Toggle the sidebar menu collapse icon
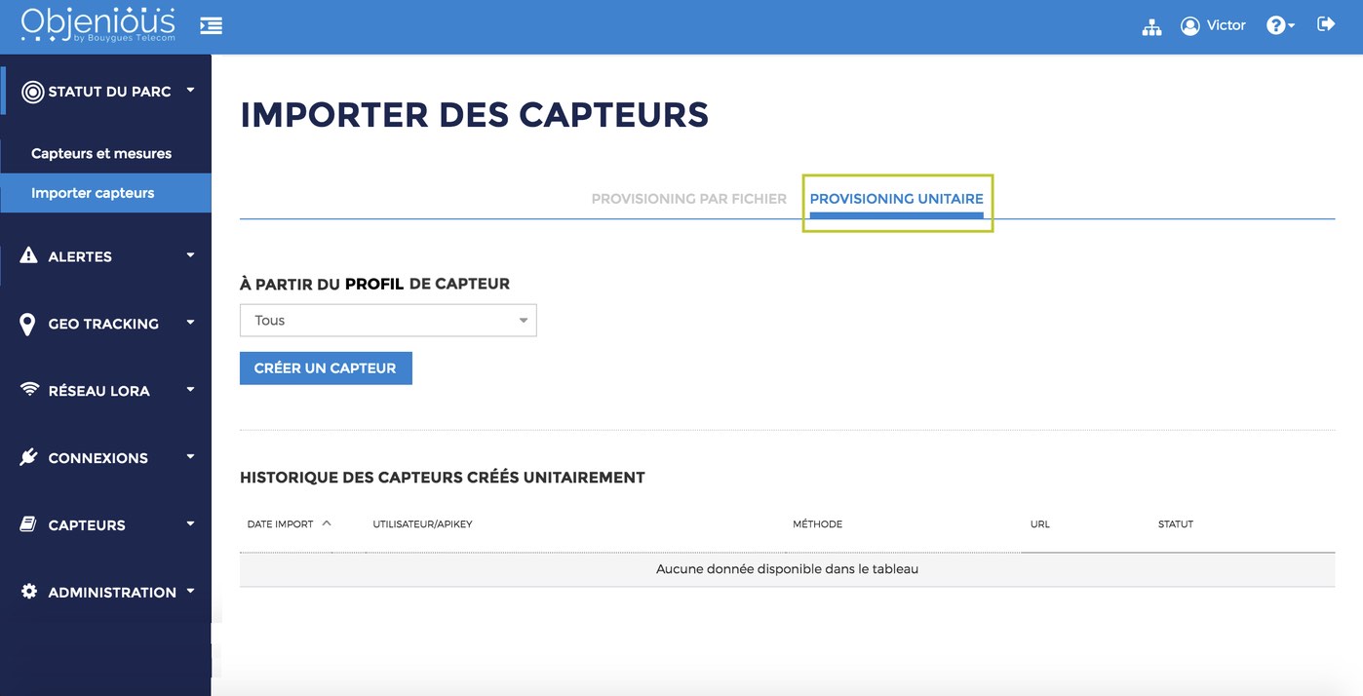This screenshot has height=696, width=1363. click(211, 25)
